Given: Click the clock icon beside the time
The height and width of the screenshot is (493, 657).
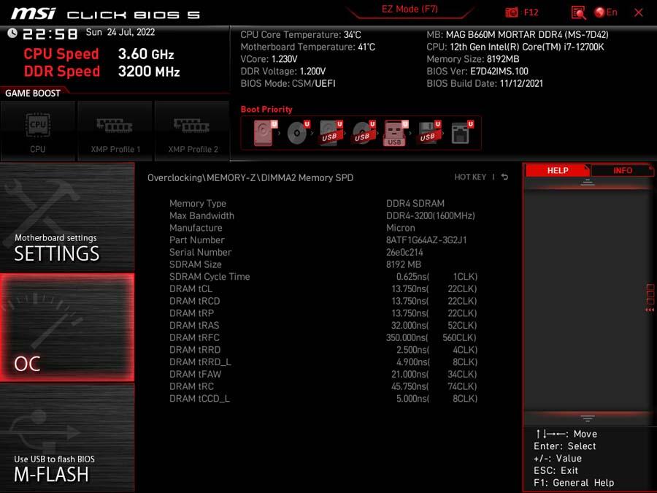Looking at the screenshot, I should [12, 33].
